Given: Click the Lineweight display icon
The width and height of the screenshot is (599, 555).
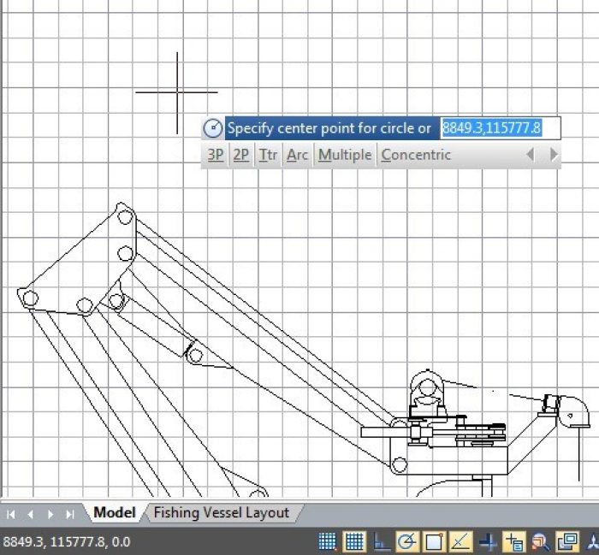Looking at the screenshot, I should click(488, 541).
